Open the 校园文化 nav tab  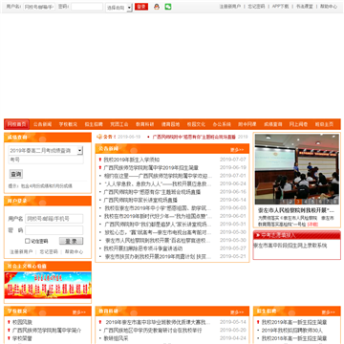point(196,124)
